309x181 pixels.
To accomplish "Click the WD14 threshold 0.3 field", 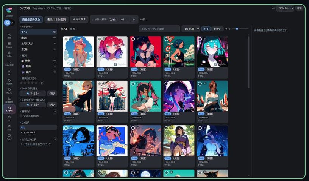I will 125,20.
